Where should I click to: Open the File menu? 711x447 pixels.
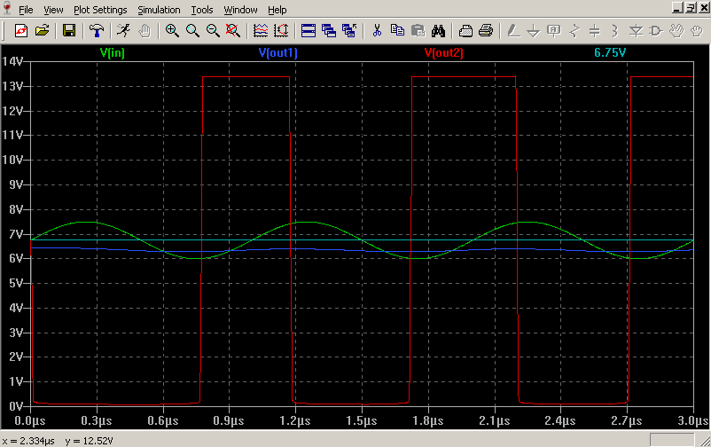26,10
